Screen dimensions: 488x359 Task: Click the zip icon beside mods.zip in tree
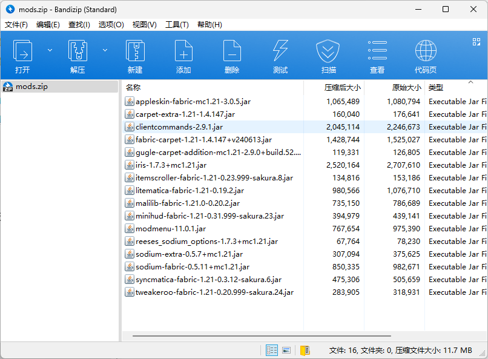click(8, 87)
